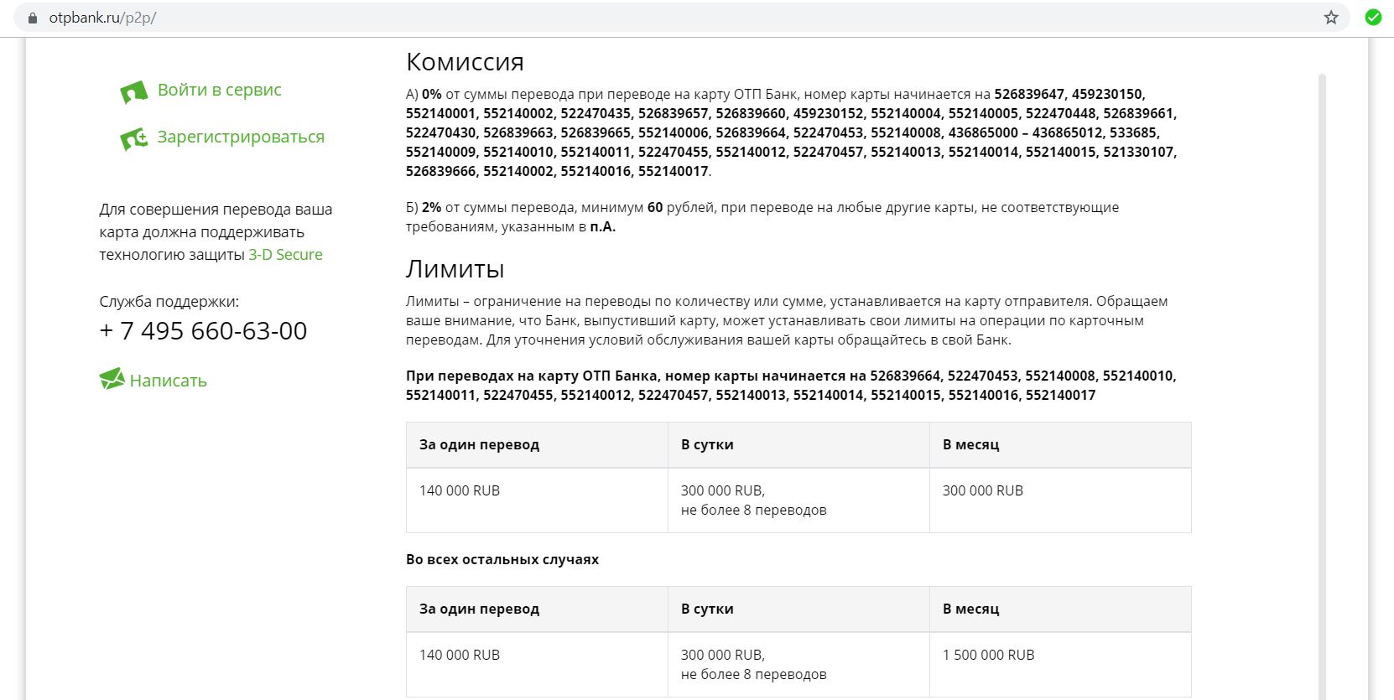Click the Во всех остальных случаях subheading
1394x700 pixels.
coord(502,560)
